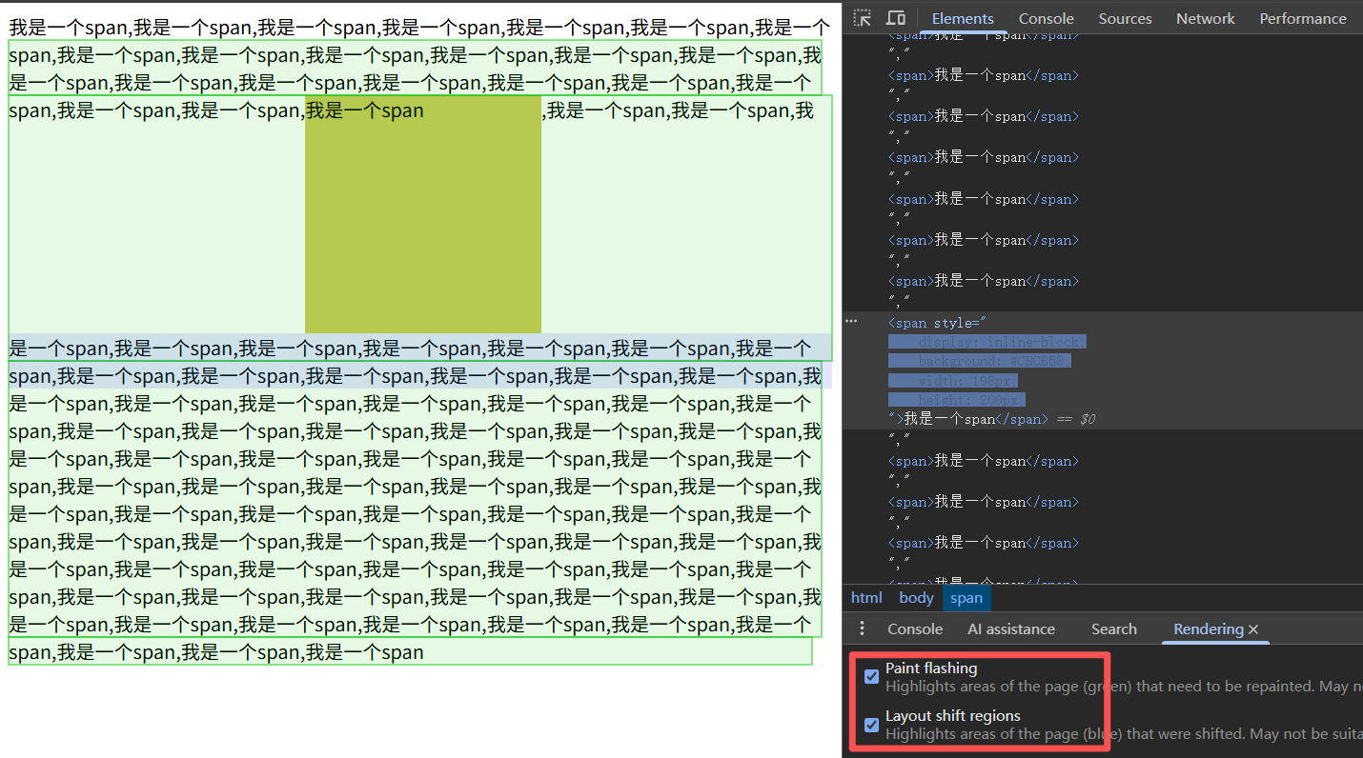Open the Sources panel tab

(1125, 18)
